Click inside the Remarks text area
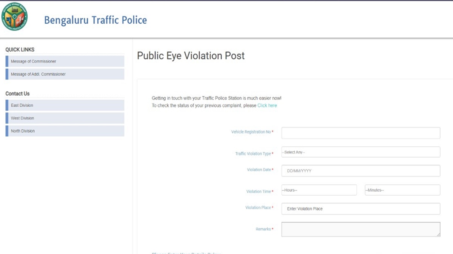 (x=360, y=229)
